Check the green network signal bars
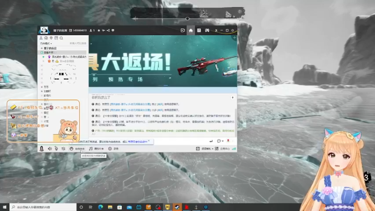 pyautogui.click(x=234, y=149)
